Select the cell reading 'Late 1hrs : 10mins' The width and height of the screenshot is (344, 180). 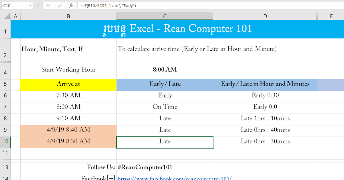pyautogui.click(x=265, y=118)
